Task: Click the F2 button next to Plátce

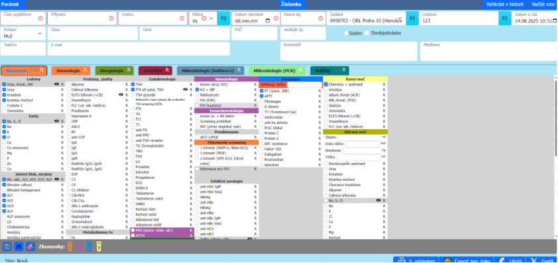Action: pos(224,18)
